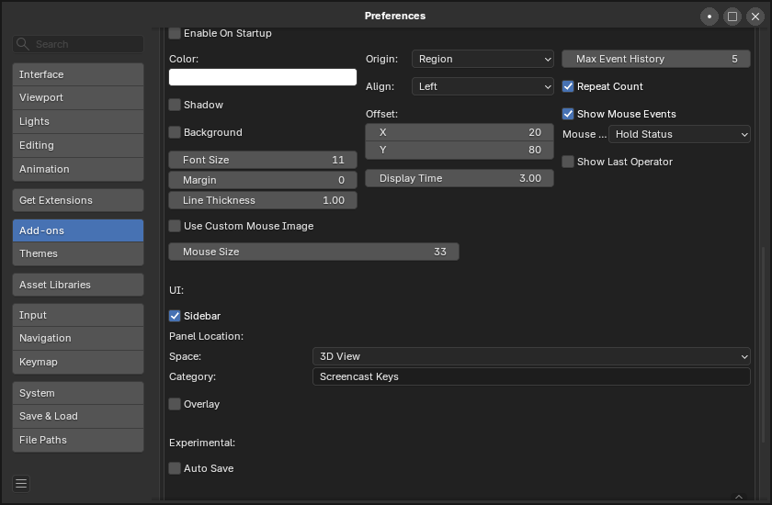Viewport: 772px width, 505px height.
Task: Uncheck Show Mouse Events
Action: click(568, 114)
